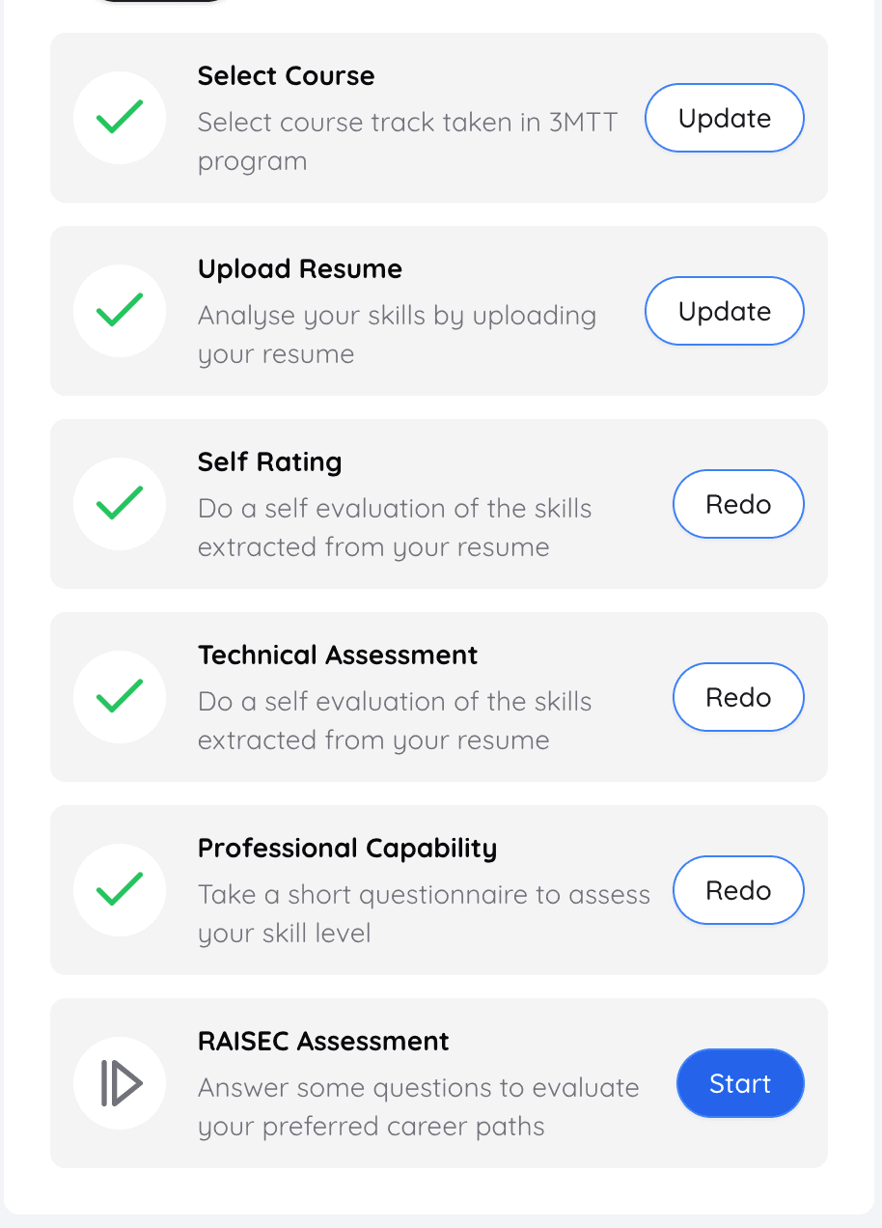Click the RAISEC Assessment play icon

point(120,1083)
